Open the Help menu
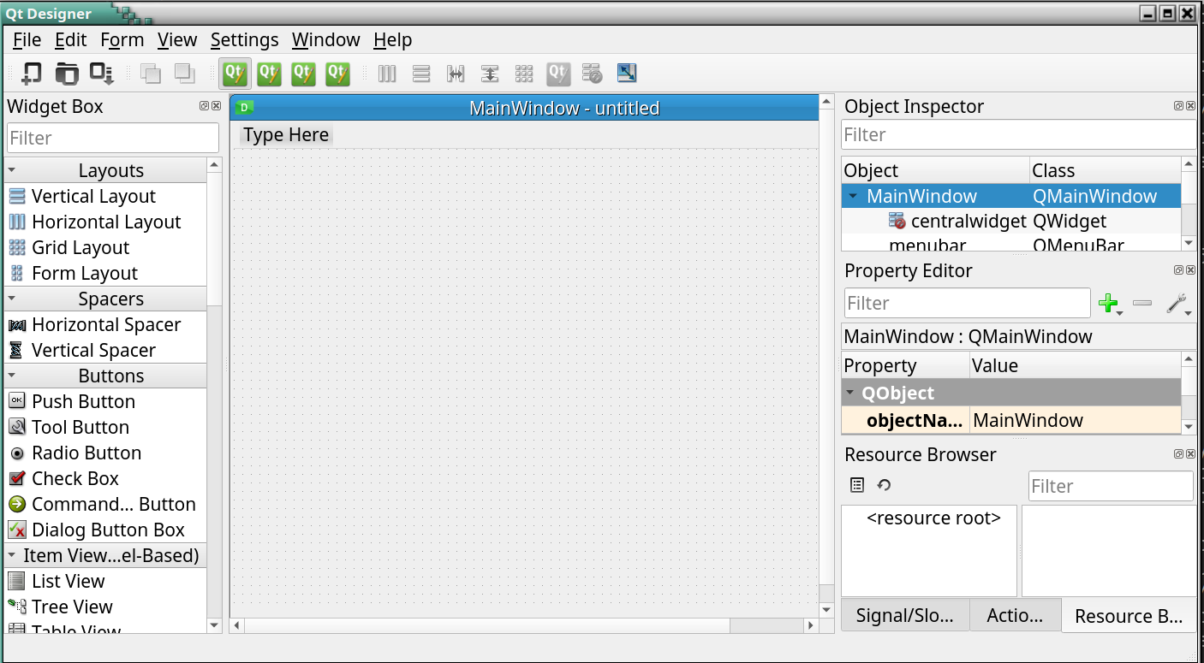1204x663 pixels. [392, 39]
